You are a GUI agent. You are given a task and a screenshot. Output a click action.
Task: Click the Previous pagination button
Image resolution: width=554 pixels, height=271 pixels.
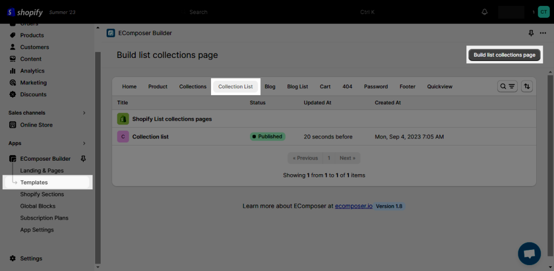305,158
